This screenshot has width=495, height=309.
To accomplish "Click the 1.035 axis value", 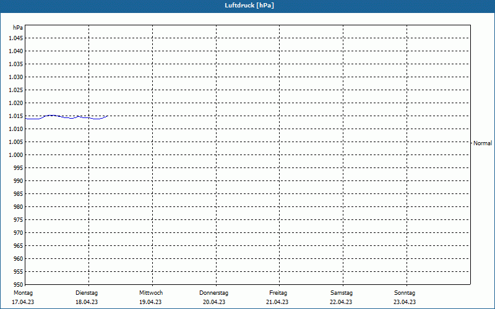I will click(x=16, y=64).
